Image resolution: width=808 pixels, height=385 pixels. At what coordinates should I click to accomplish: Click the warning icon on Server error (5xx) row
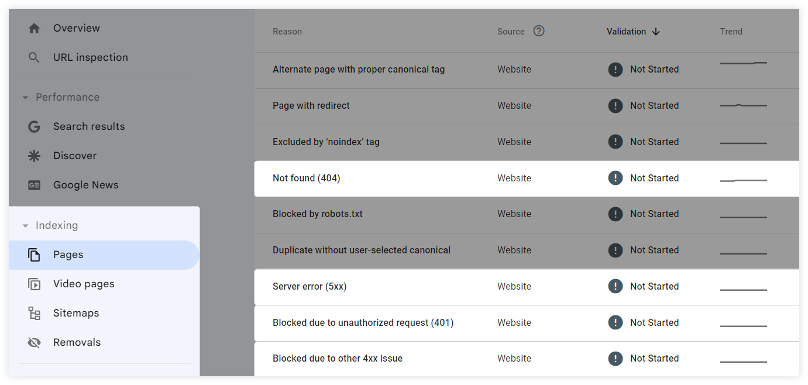615,286
